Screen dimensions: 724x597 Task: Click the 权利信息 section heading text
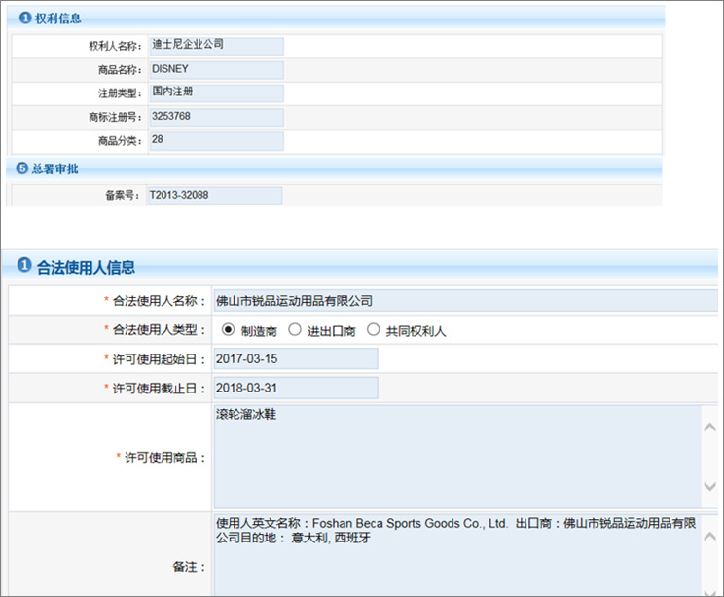(x=58, y=19)
